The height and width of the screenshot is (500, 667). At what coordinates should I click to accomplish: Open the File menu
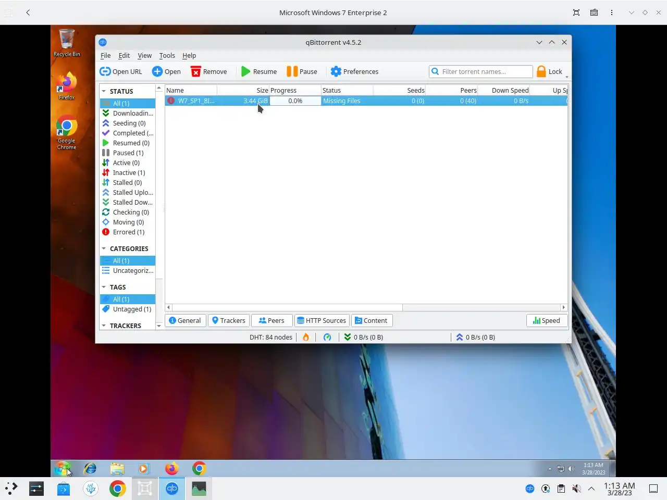(105, 55)
